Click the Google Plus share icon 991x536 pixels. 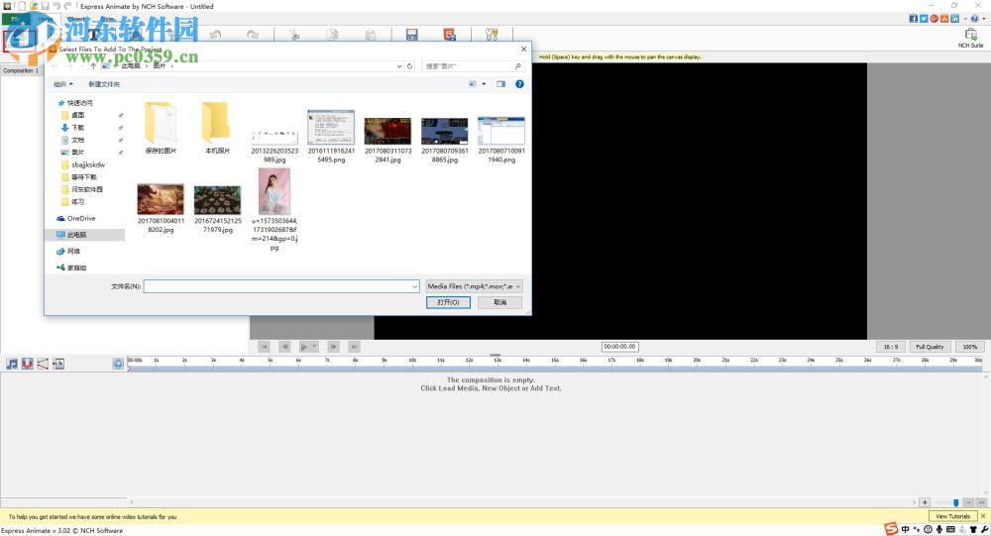pos(934,19)
